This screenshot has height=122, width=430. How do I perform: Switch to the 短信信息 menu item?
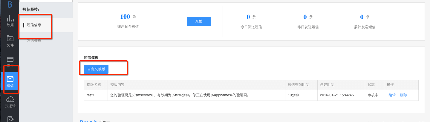point(34,25)
